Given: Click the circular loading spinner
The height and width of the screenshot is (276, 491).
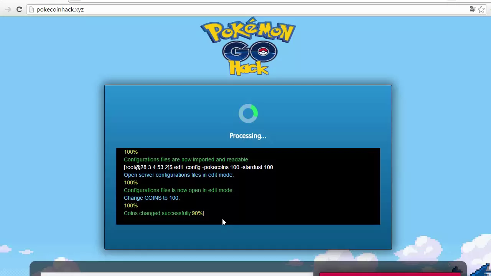Looking at the screenshot, I should coord(248,113).
